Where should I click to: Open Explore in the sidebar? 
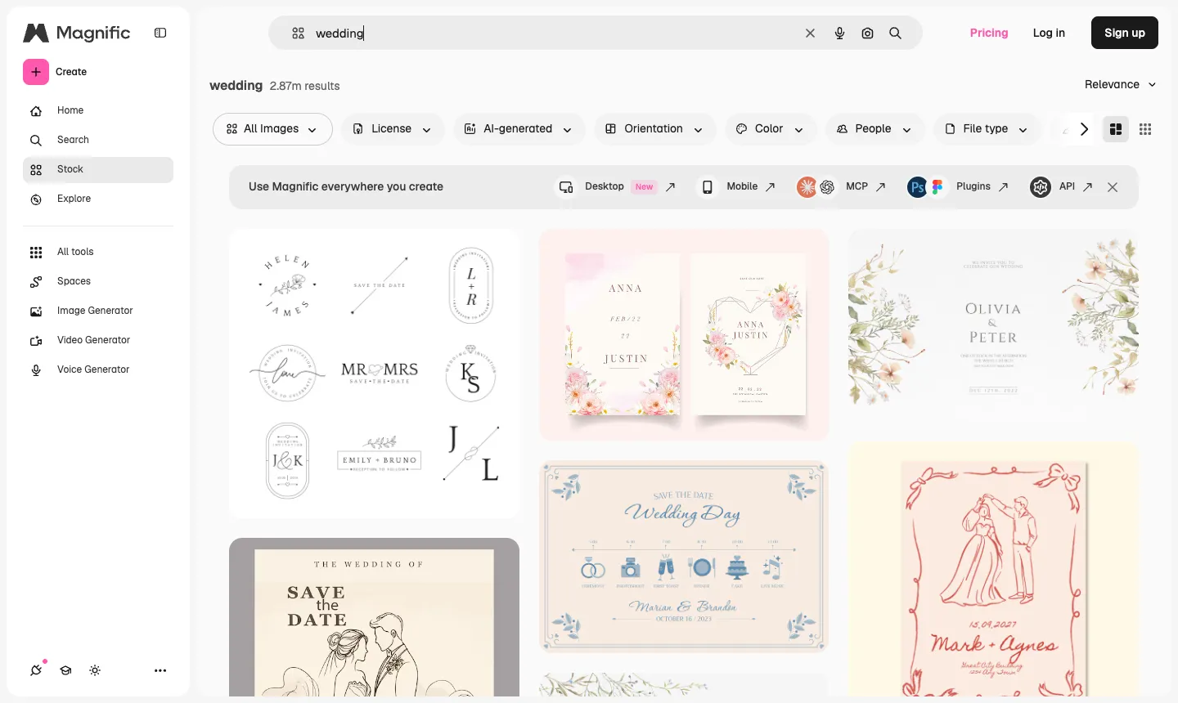(98, 199)
